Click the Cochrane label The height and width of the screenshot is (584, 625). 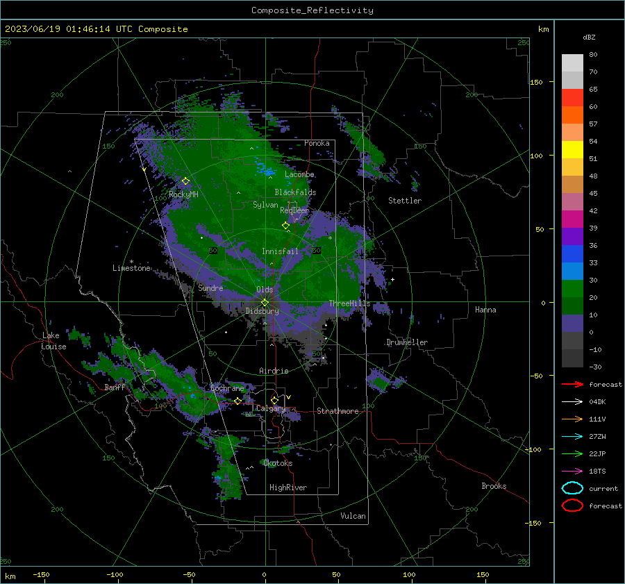[x=227, y=388]
